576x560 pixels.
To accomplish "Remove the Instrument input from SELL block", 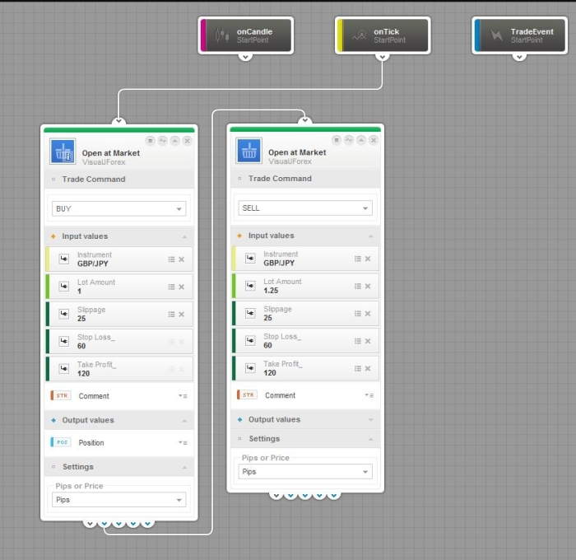I will coord(368,259).
